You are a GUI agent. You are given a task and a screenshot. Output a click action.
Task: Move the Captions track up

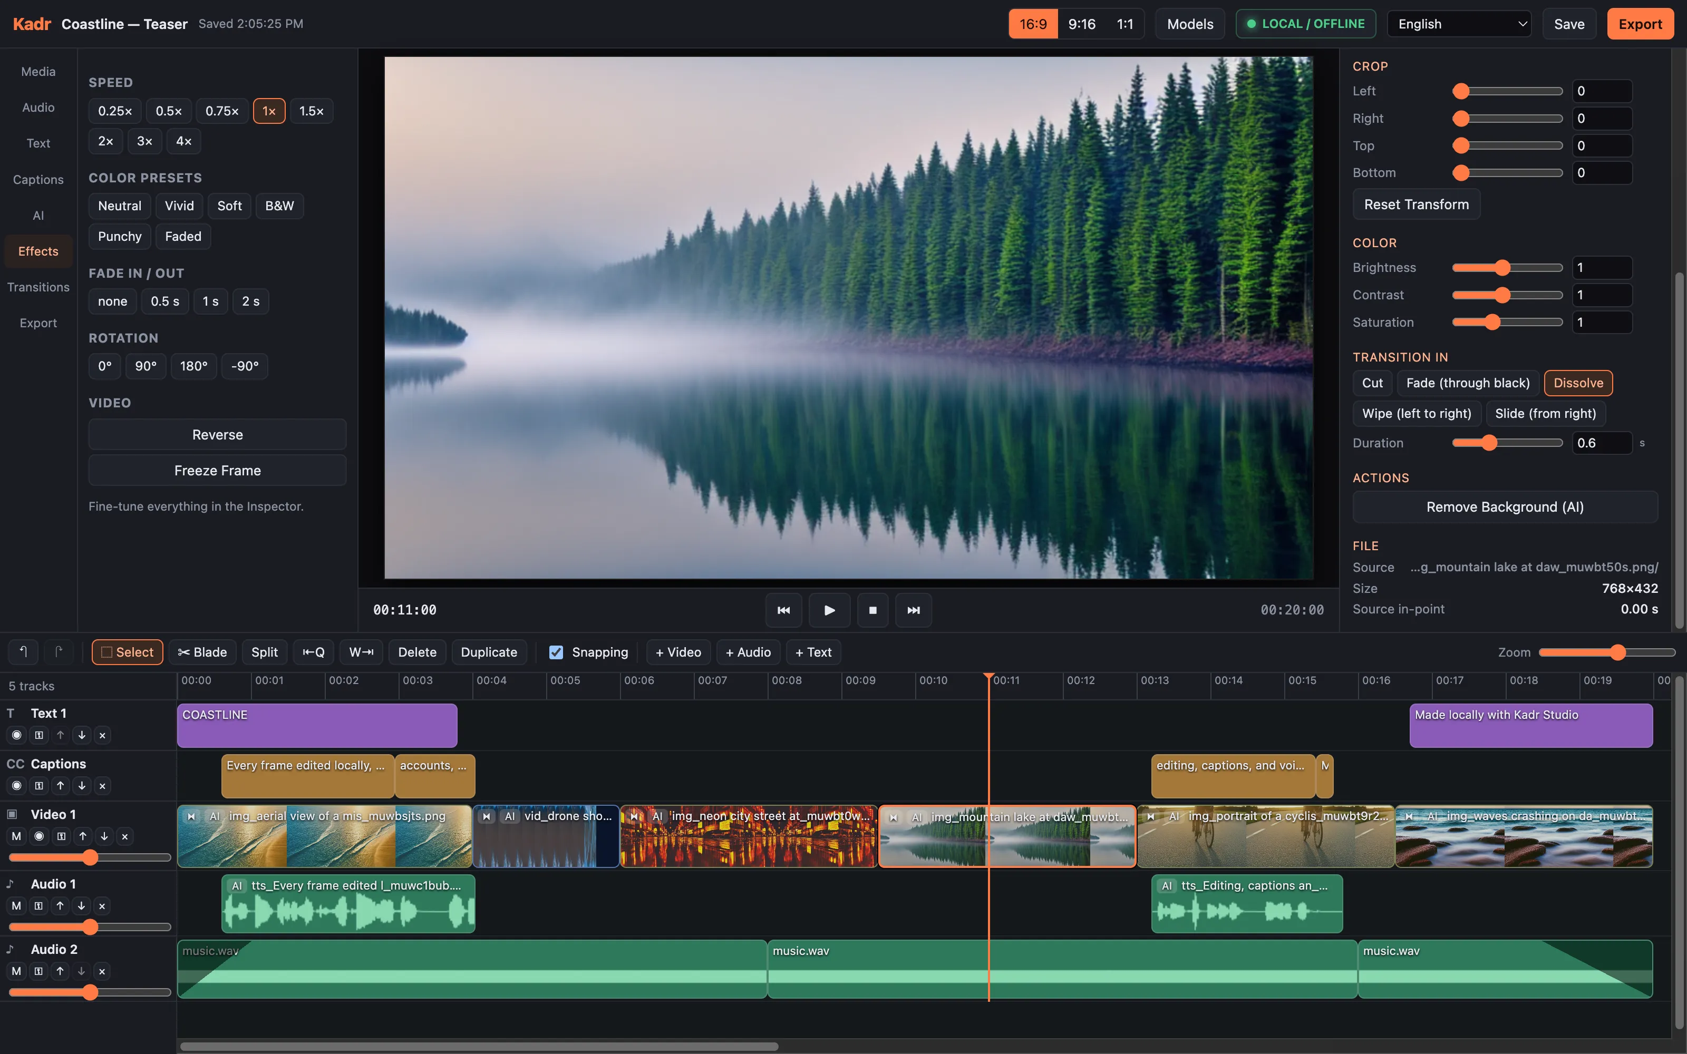(x=61, y=786)
